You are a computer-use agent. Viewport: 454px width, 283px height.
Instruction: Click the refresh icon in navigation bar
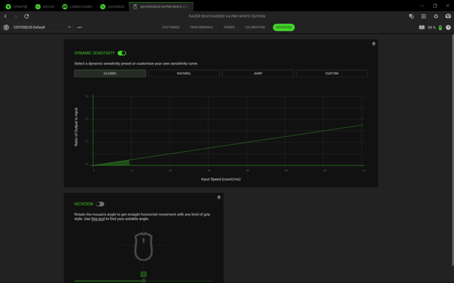[x=27, y=16]
